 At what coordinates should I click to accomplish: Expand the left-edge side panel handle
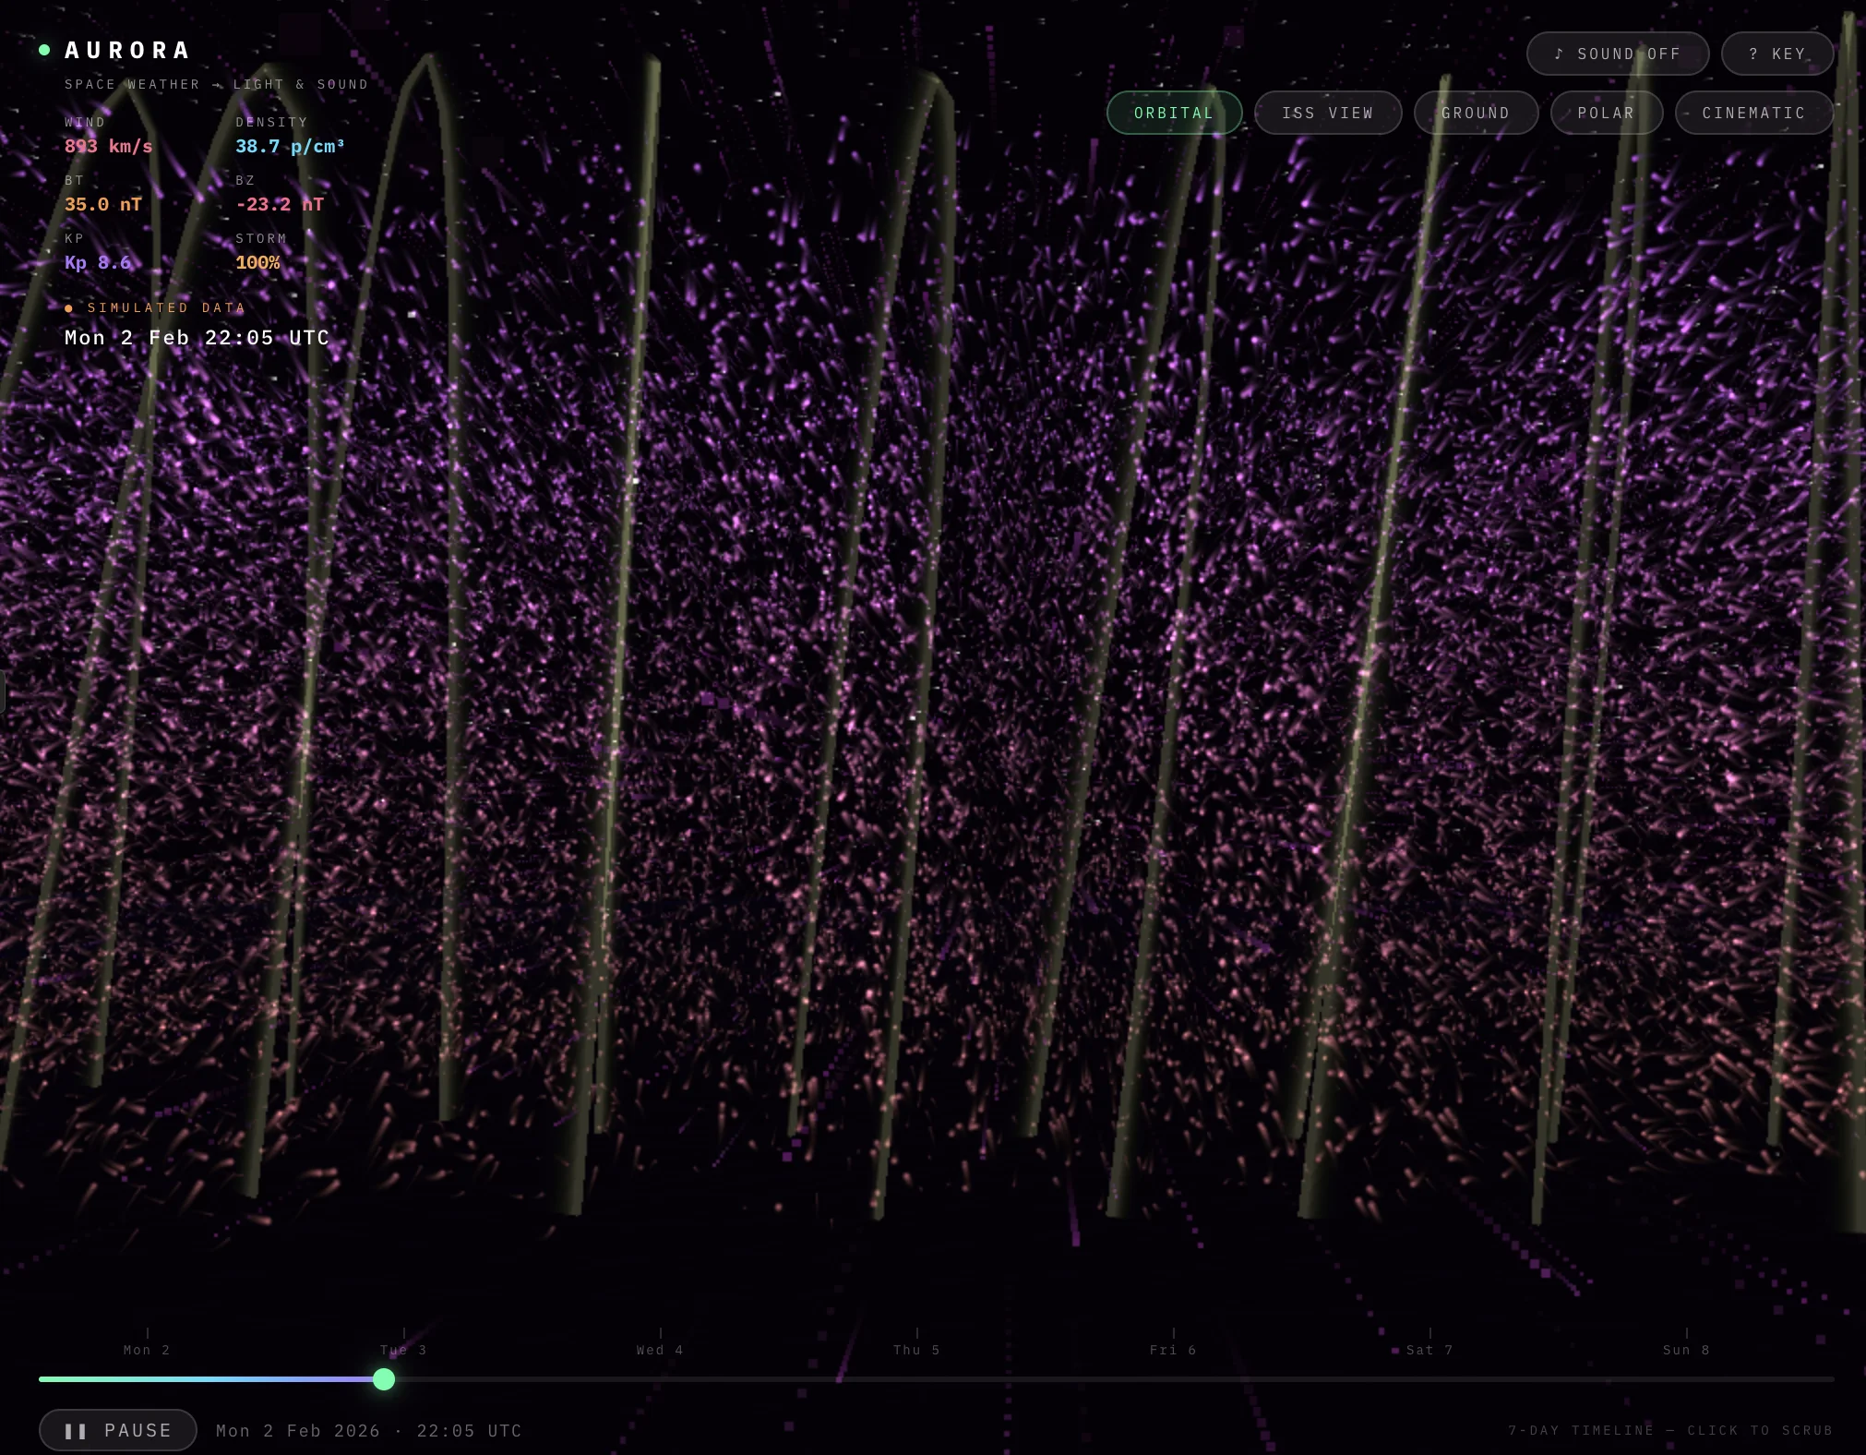click(x=3, y=691)
